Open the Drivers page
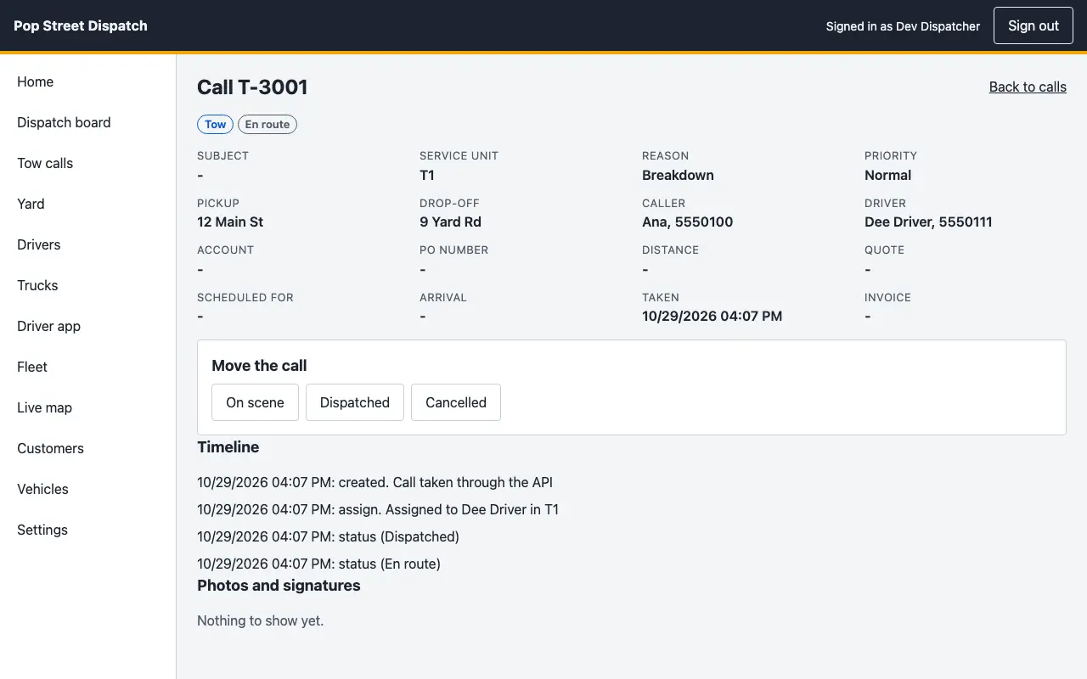Screen dimensions: 1087x679 click(39, 244)
